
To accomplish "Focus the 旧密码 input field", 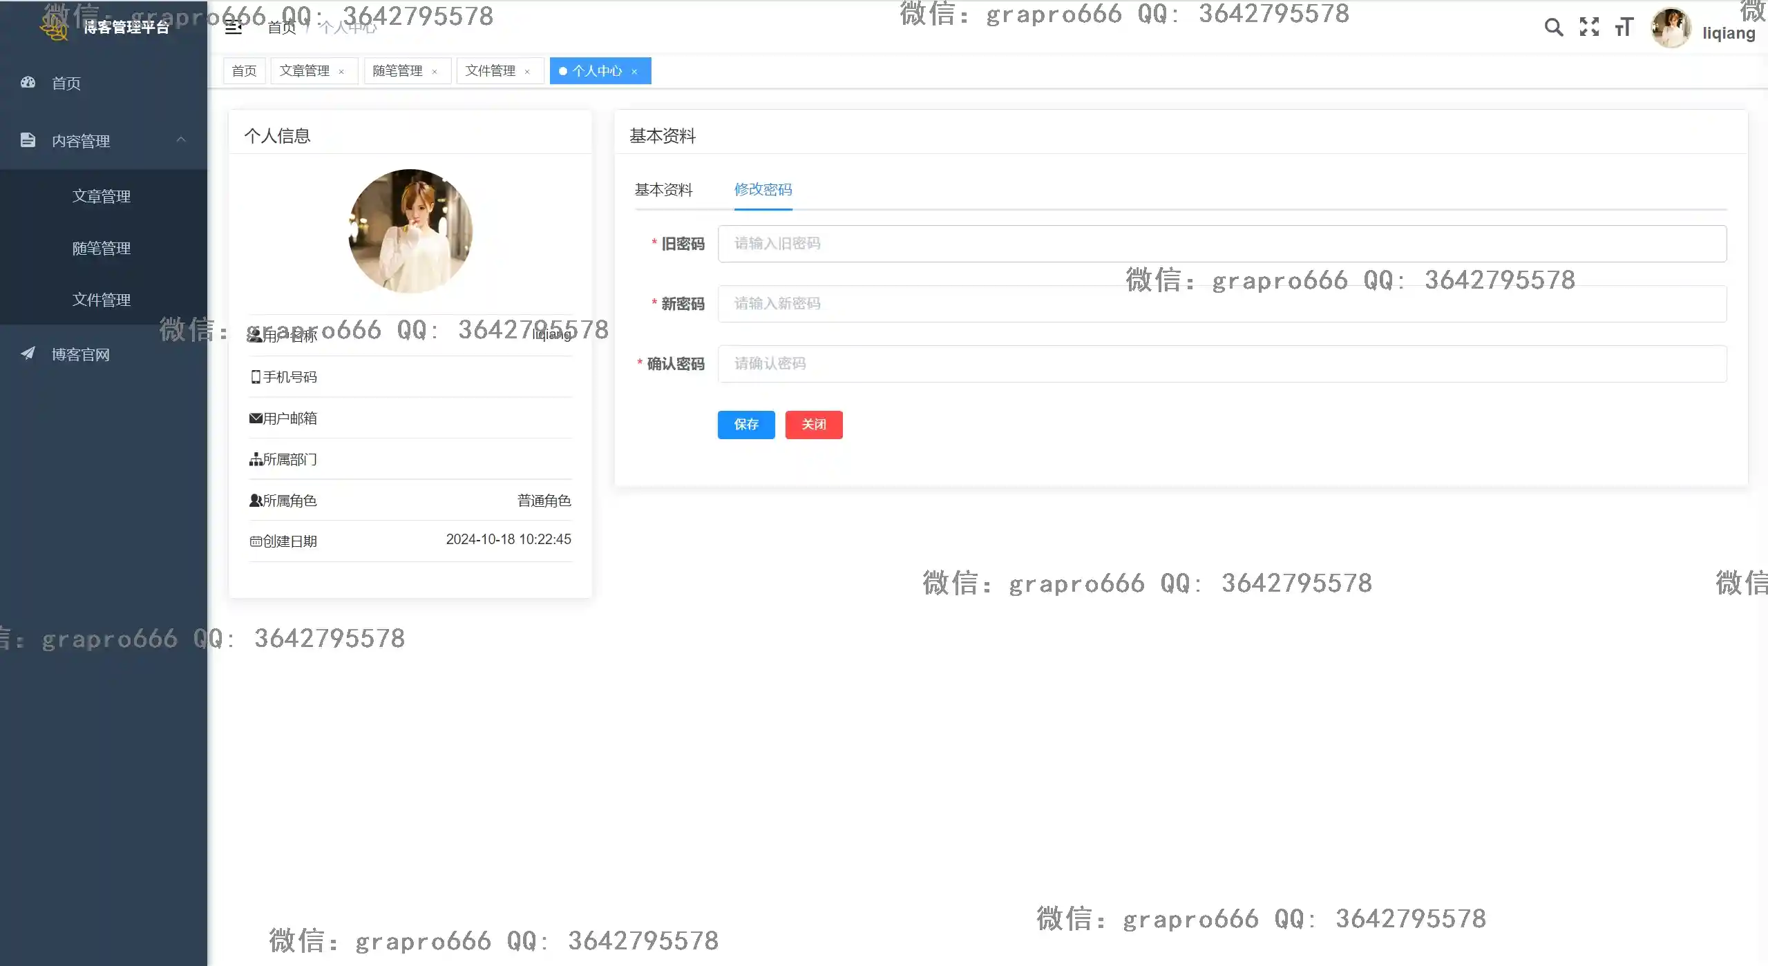I will 1222,244.
